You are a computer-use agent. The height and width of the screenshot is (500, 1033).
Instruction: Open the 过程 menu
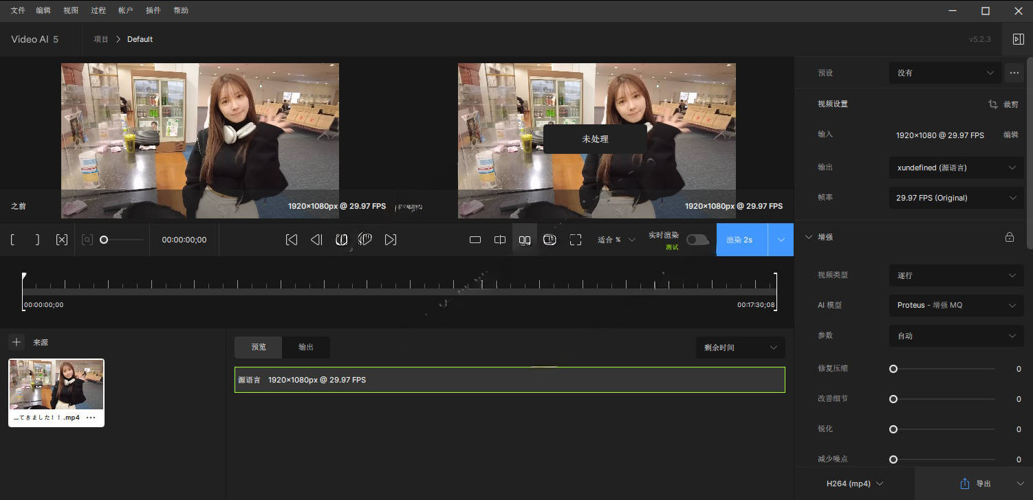98,10
